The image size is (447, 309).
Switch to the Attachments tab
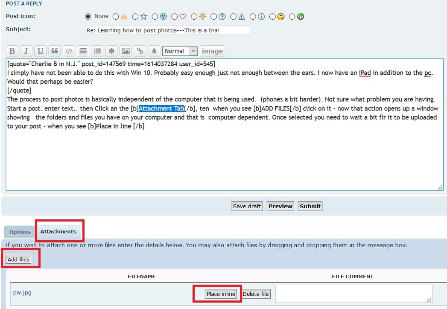click(x=58, y=231)
